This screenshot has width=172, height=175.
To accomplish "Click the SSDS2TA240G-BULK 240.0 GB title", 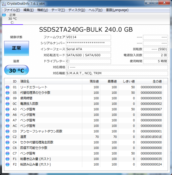I will coord(86,30).
